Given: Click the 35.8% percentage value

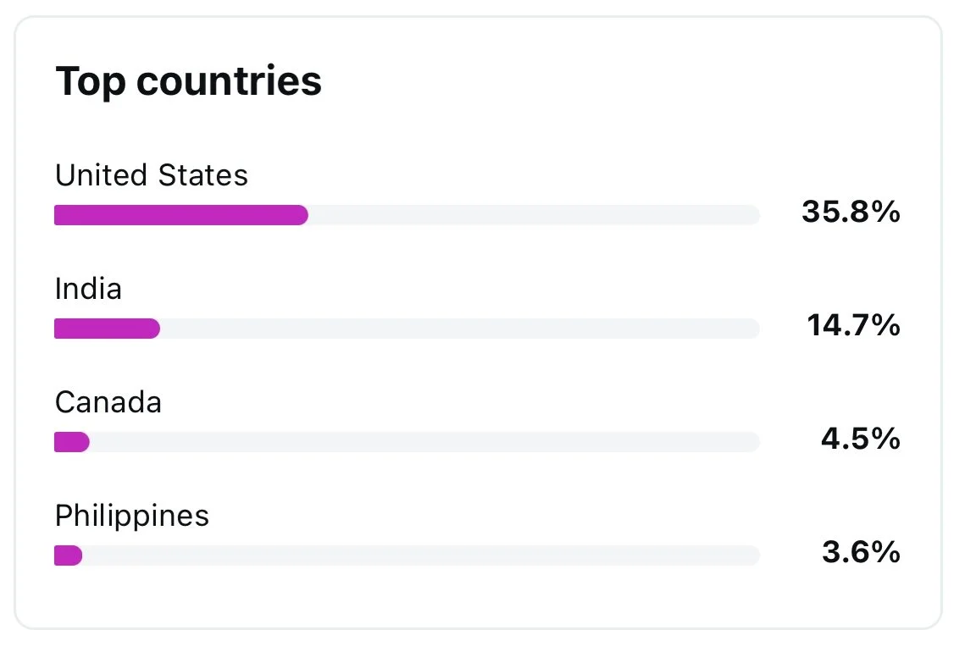Looking at the screenshot, I should 850,213.
